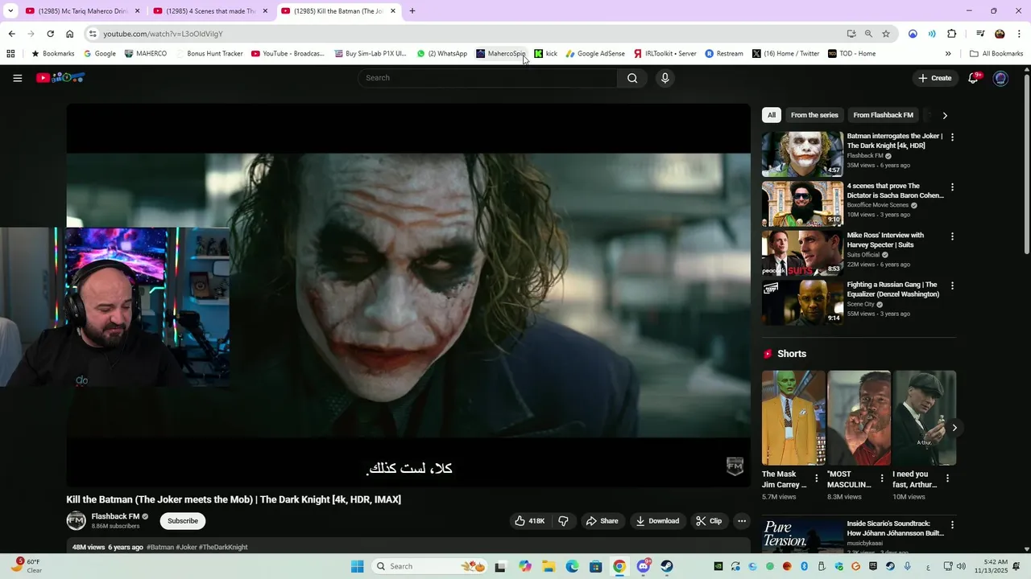Create a clip with the Clip button
The height and width of the screenshot is (579, 1031).
(x=710, y=521)
